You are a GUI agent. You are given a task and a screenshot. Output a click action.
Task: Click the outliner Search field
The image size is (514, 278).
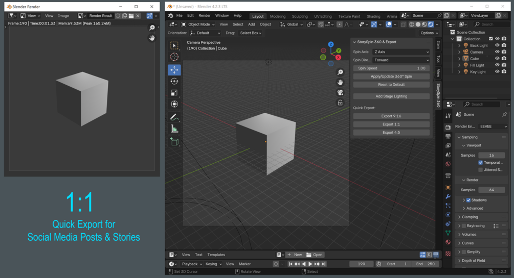point(491,24)
